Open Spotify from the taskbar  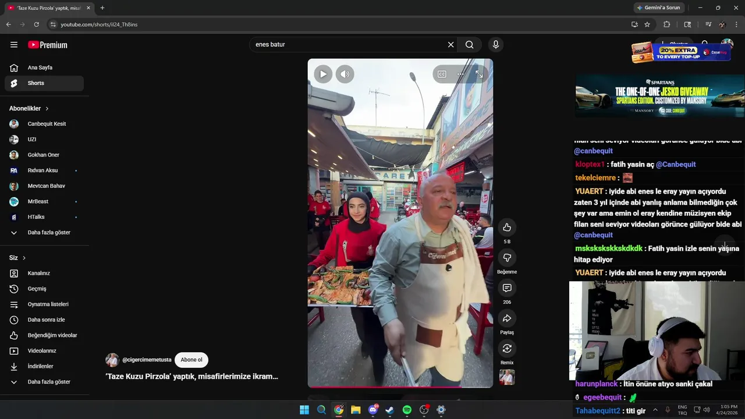tap(407, 410)
